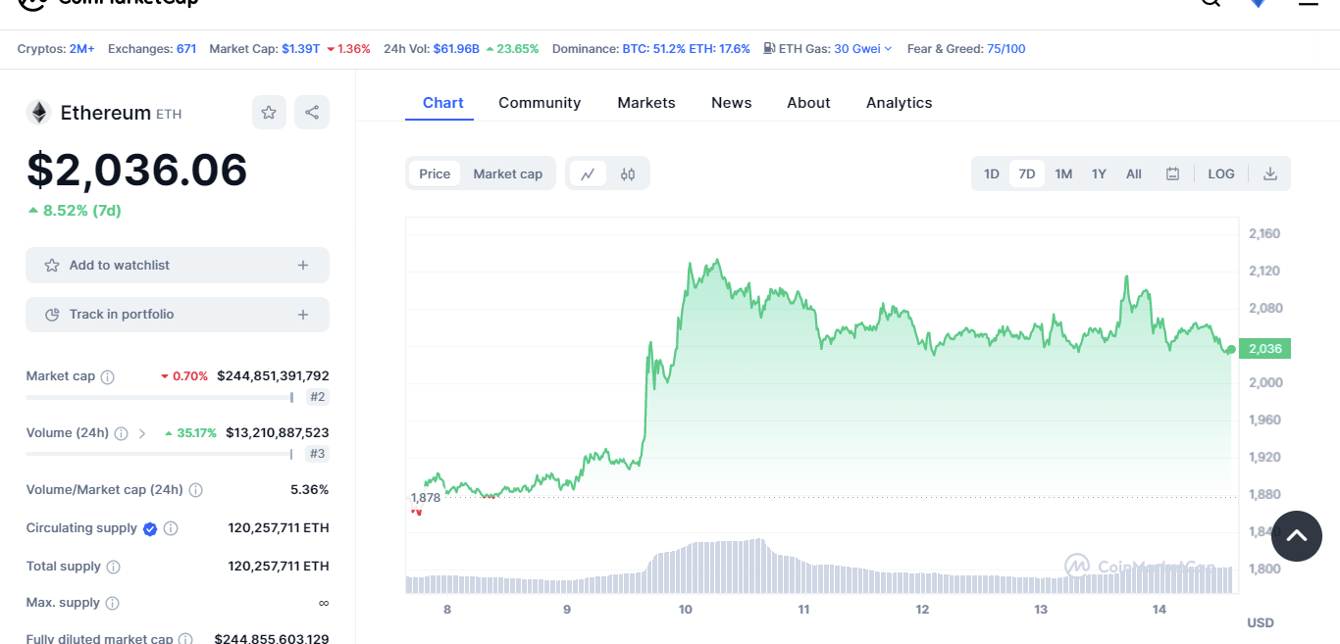
Task: Click the info icon next to Market cap
Action: click(108, 376)
